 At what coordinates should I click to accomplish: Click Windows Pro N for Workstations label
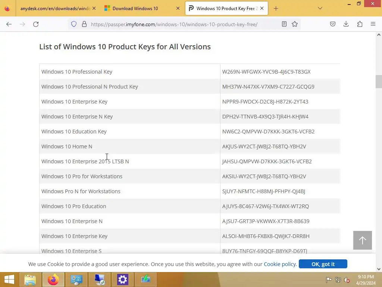[81, 191]
